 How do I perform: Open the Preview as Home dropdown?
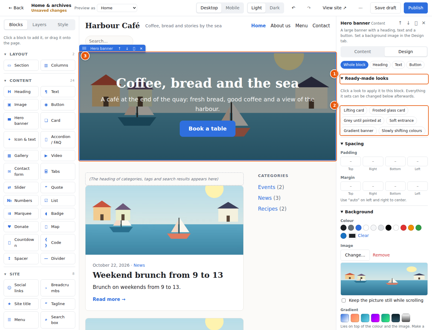pos(117,8)
